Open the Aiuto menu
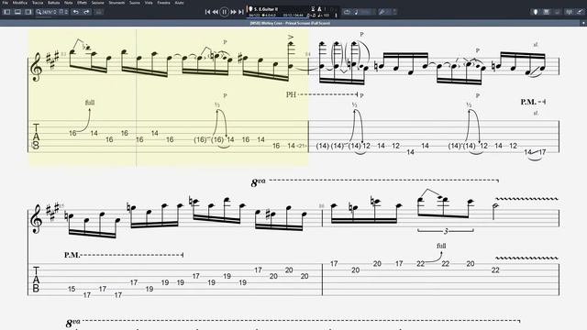 click(x=180, y=3)
